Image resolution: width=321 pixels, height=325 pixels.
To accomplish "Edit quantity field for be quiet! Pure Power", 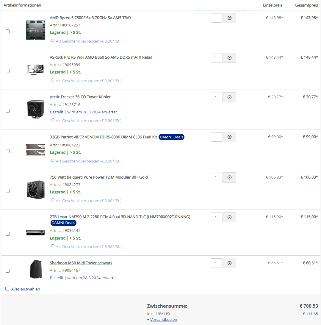I will point(217,177).
